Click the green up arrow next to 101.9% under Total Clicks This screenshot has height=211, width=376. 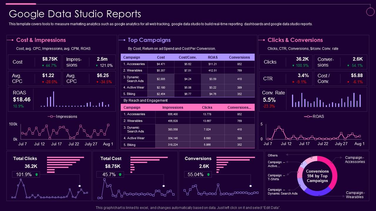pyautogui.click(x=37, y=174)
